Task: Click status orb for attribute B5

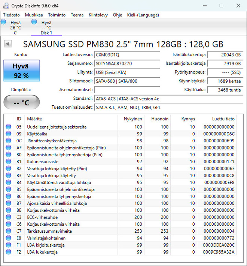Action: click(8, 189)
